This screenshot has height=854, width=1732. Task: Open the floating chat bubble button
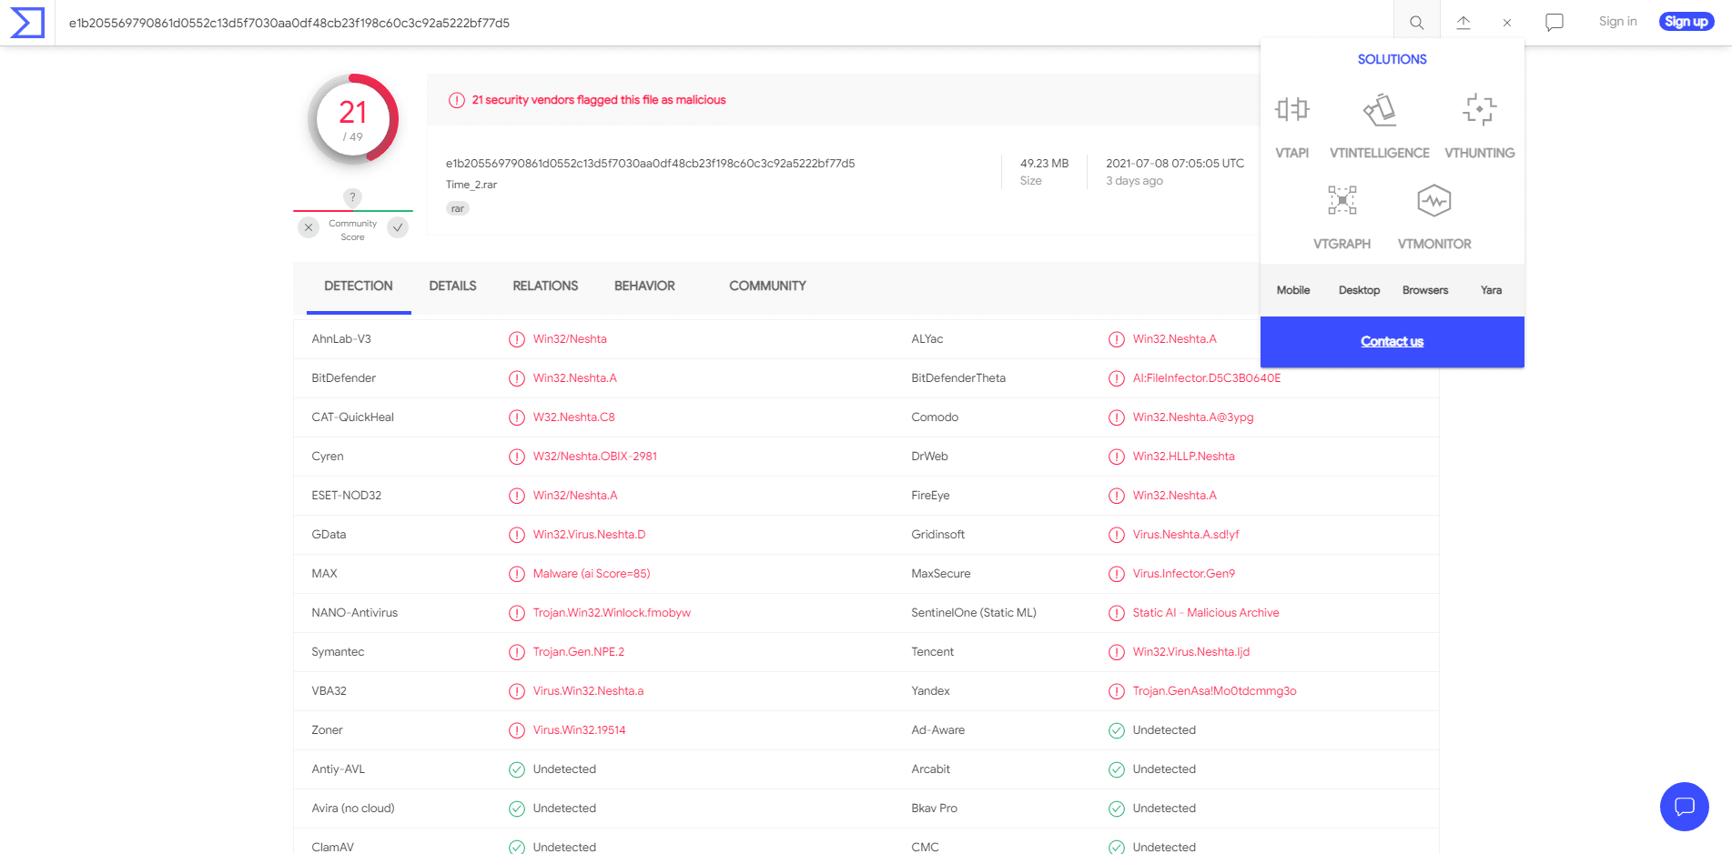1684,807
